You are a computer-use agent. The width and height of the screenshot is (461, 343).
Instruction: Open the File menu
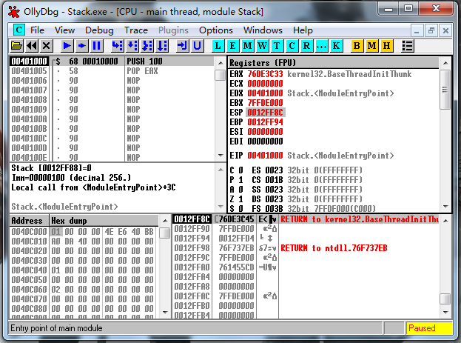click(x=37, y=30)
